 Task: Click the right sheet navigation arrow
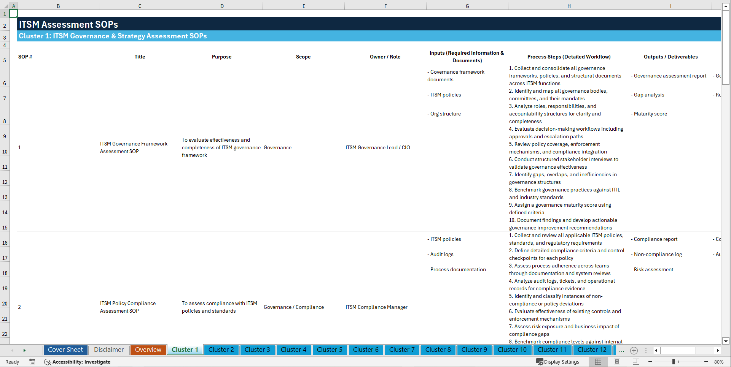click(24, 350)
